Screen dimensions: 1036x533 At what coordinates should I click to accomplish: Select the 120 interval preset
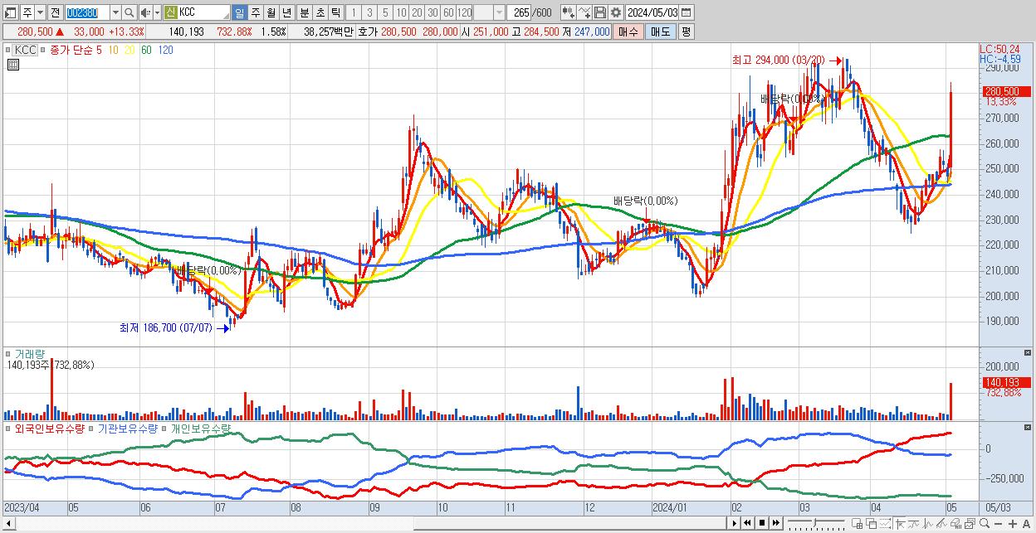[x=464, y=12]
